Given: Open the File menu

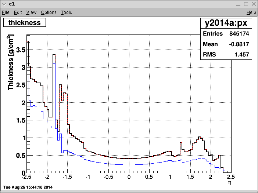Looking at the screenshot, I should click(6, 12).
